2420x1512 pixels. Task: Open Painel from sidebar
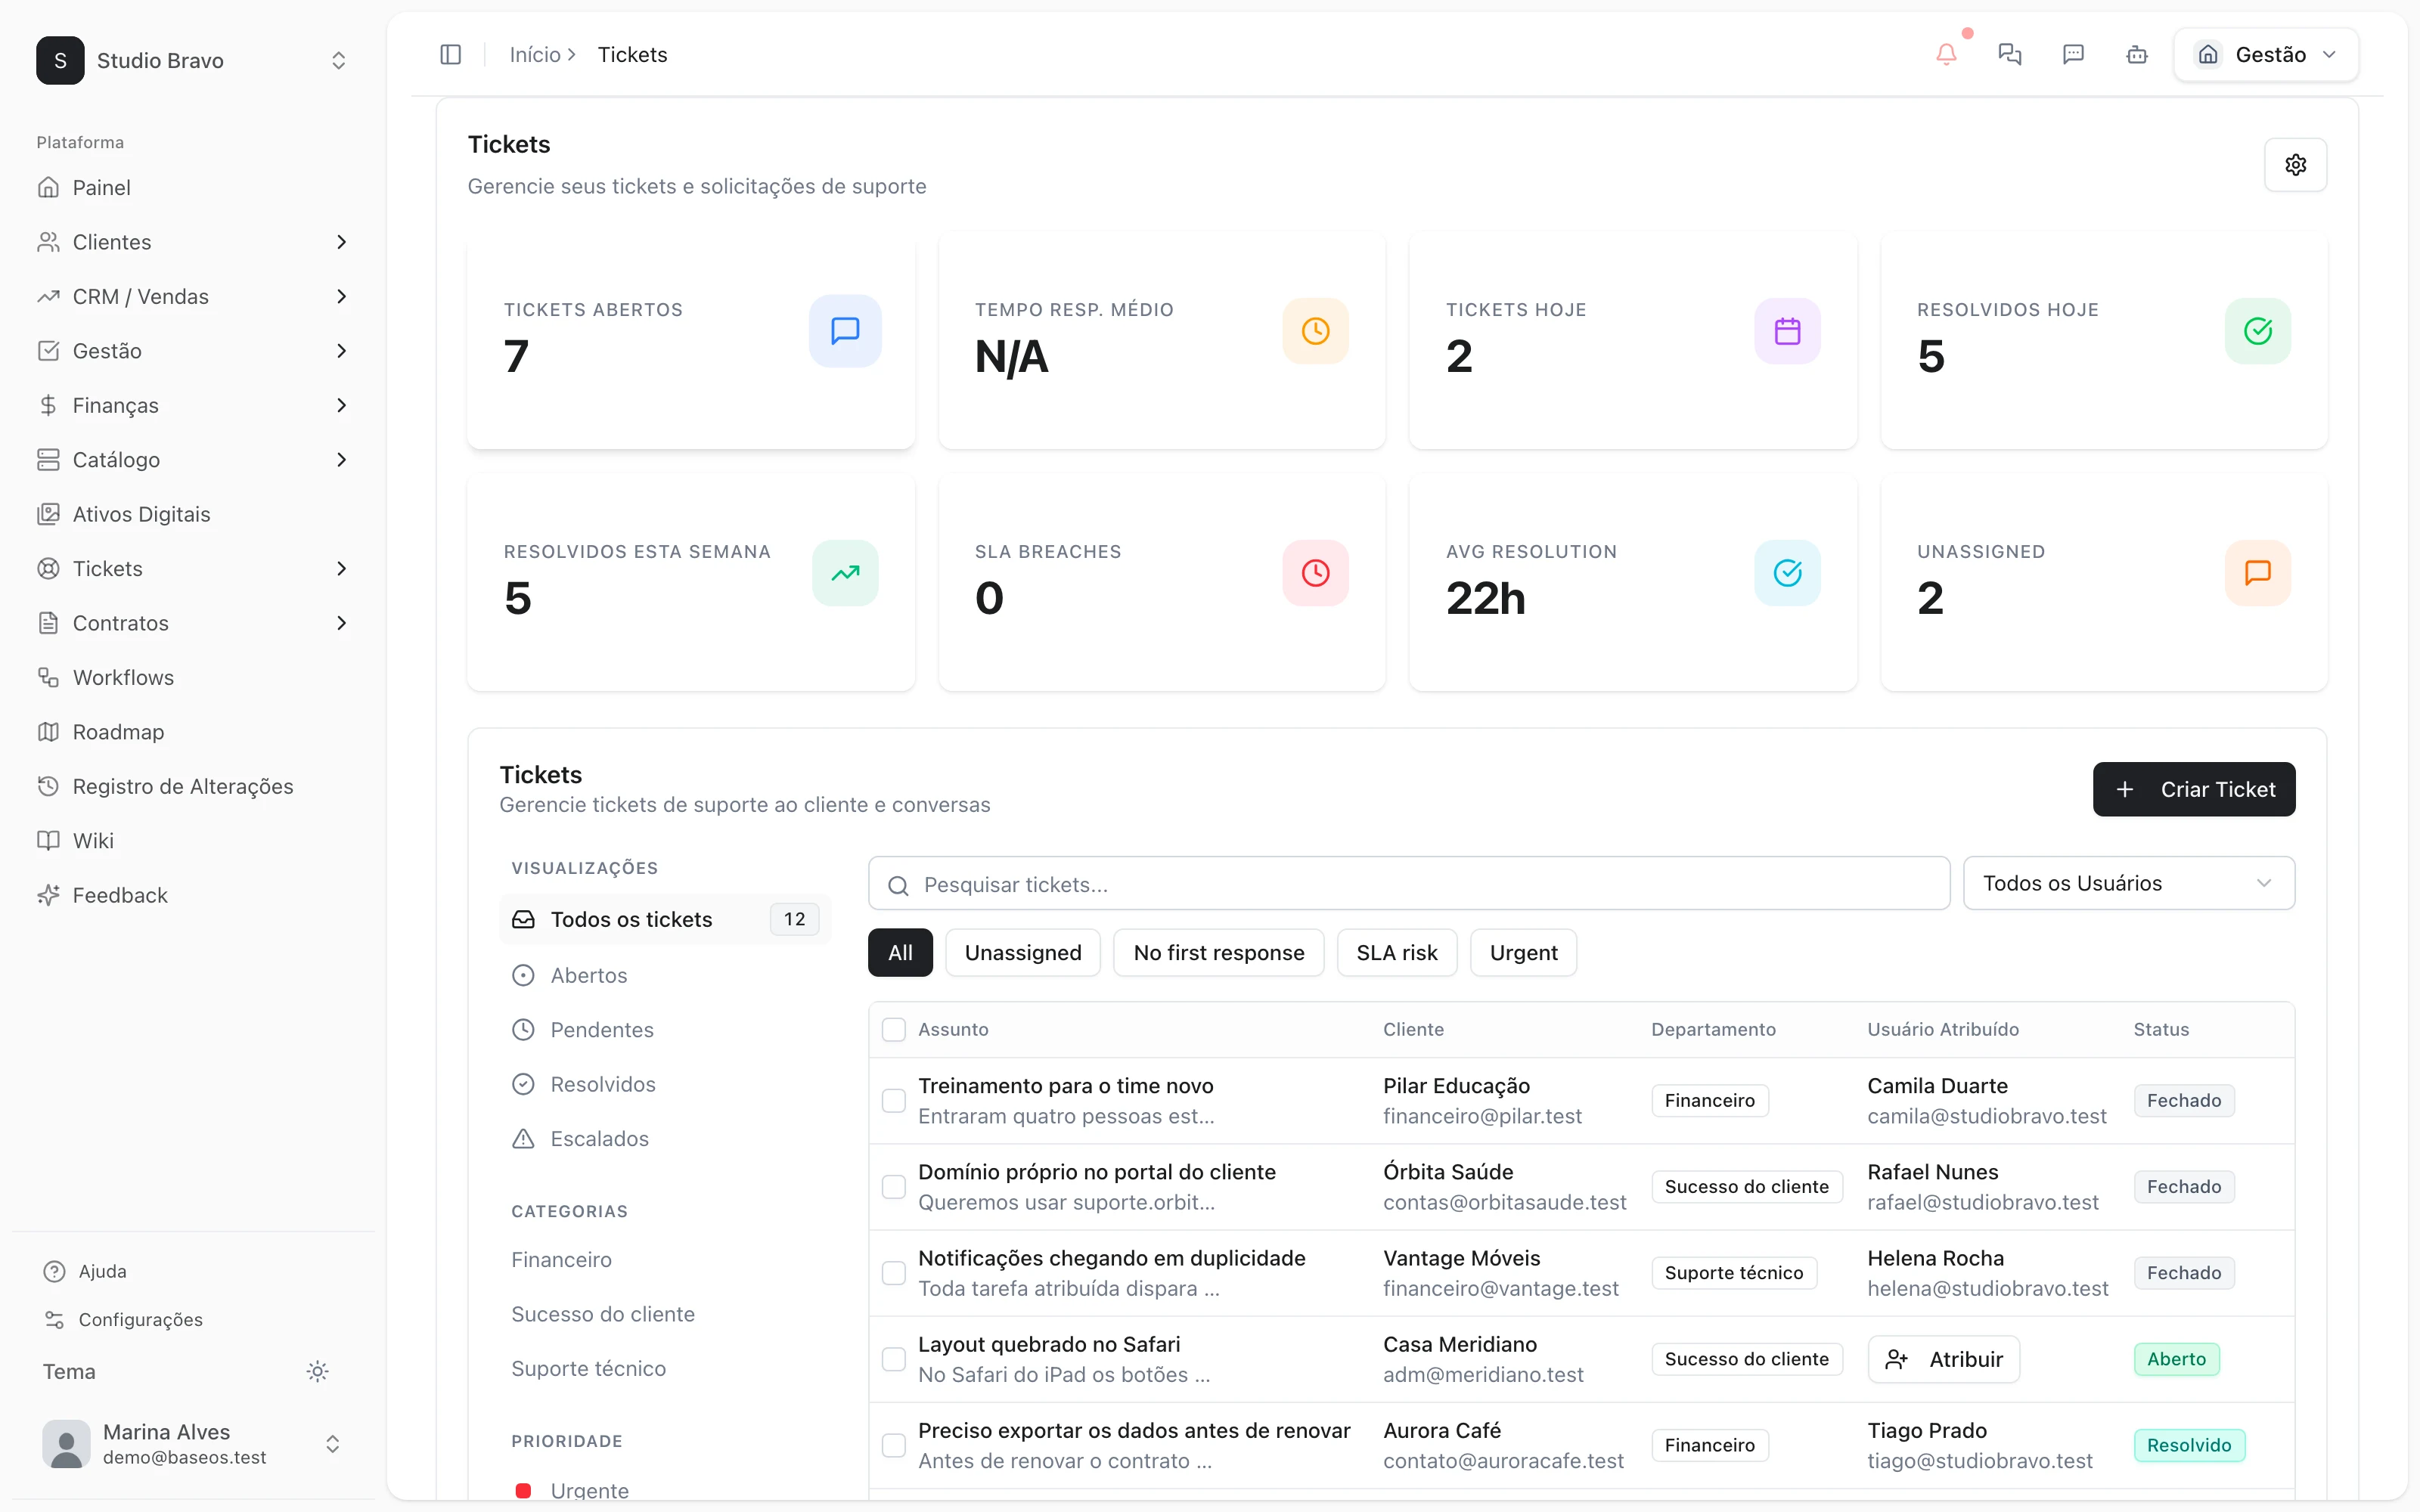193,187
